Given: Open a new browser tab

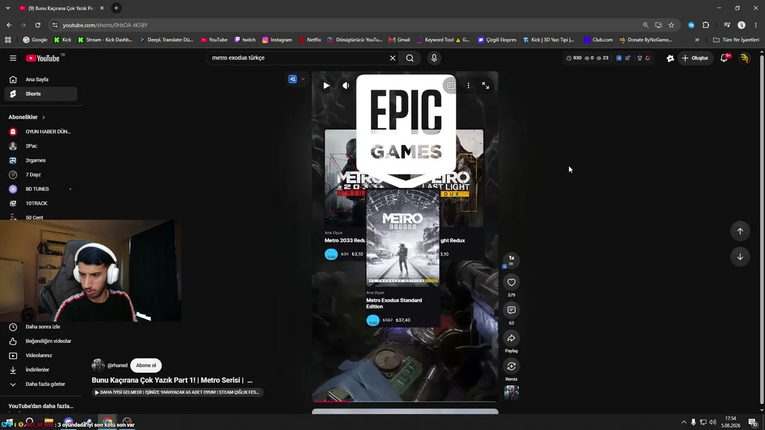Looking at the screenshot, I should point(116,8).
